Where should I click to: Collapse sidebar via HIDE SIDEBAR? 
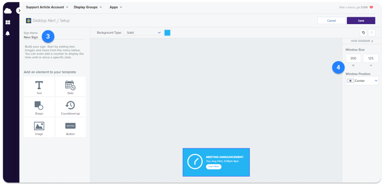362,41
